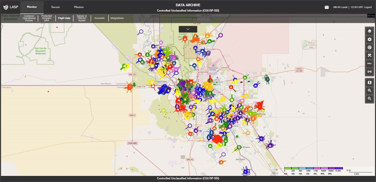Viewport: 376px width, 182px height.
Task: Switch to the Secure tab
Action: click(x=55, y=7)
